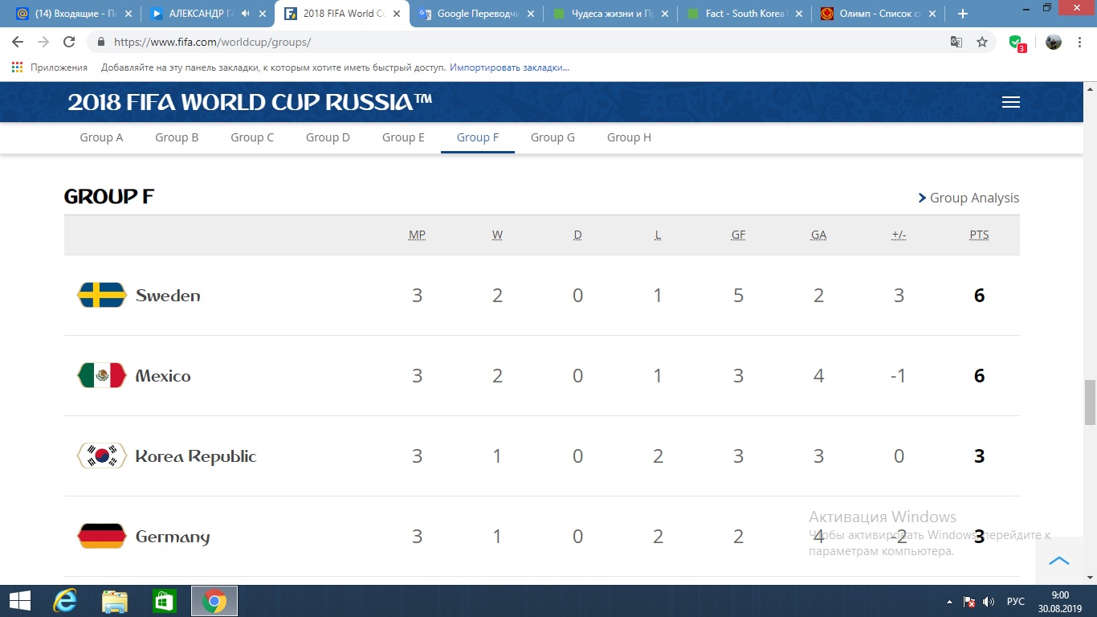This screenshot has width=1097, height=617.
Task: Open the FIFA site hamburger menu
Action: click(x=1011, y=102)
